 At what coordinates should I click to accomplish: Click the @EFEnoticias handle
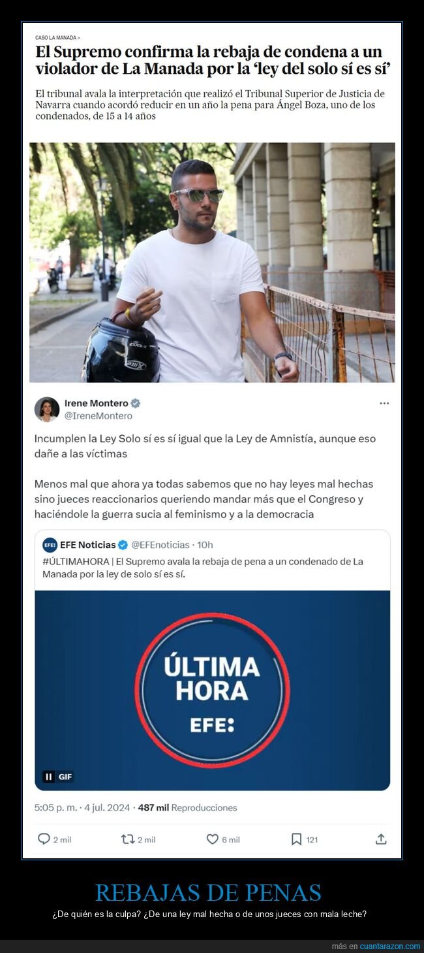tap(160, 545)
